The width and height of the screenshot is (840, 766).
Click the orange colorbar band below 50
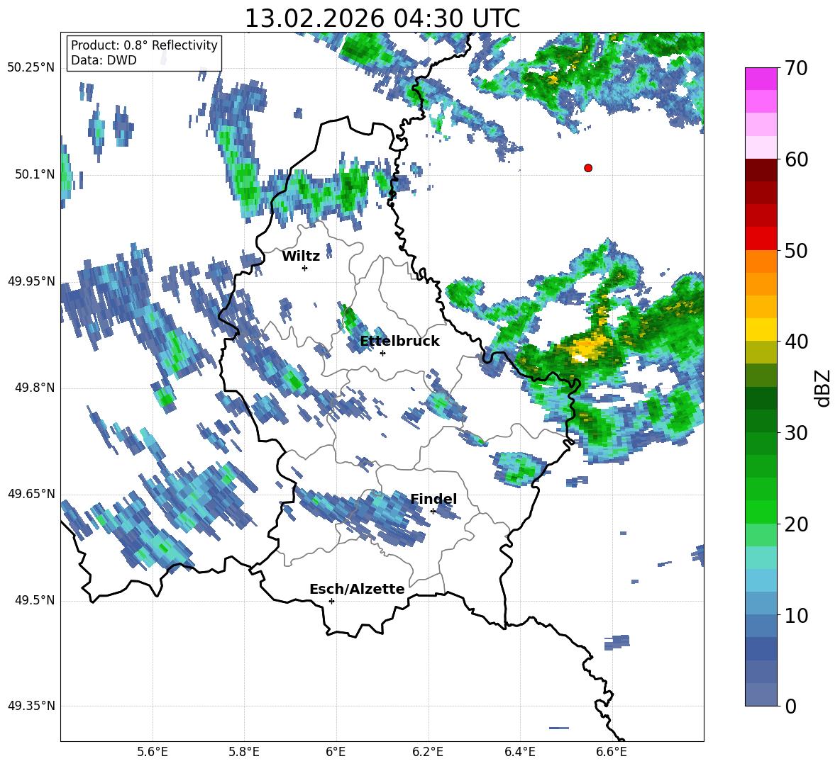click(x=761, y=261)
